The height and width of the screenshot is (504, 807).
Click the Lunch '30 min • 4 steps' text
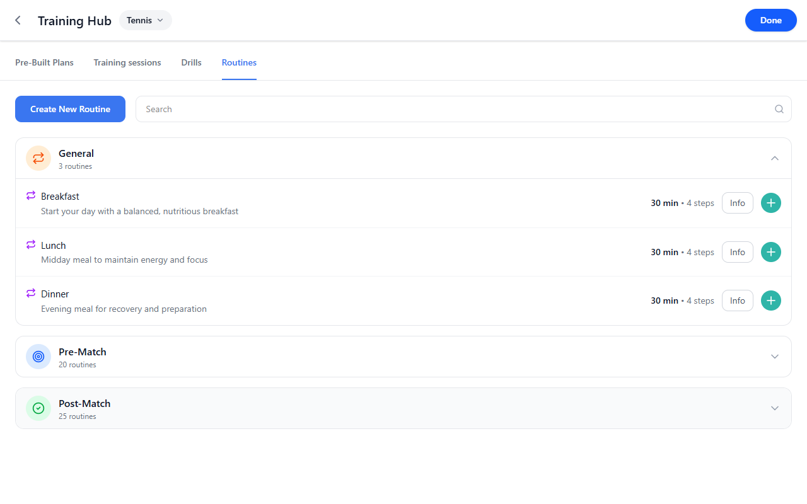coord(682,252)
